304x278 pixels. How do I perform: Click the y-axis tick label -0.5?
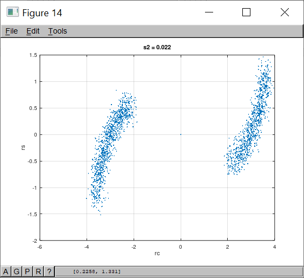click(x=32, y=161)
